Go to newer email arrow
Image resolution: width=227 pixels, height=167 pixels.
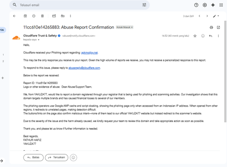[x=199, y=16]
